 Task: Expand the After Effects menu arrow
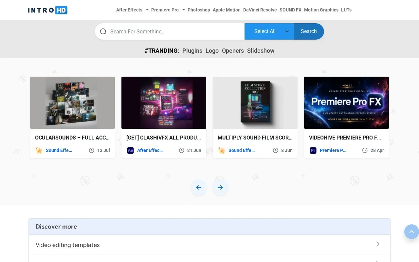tap(147, 10)
